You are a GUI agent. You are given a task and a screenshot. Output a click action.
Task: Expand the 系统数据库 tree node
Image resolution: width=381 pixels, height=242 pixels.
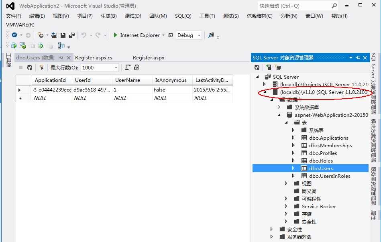click(x=278, y=107)
